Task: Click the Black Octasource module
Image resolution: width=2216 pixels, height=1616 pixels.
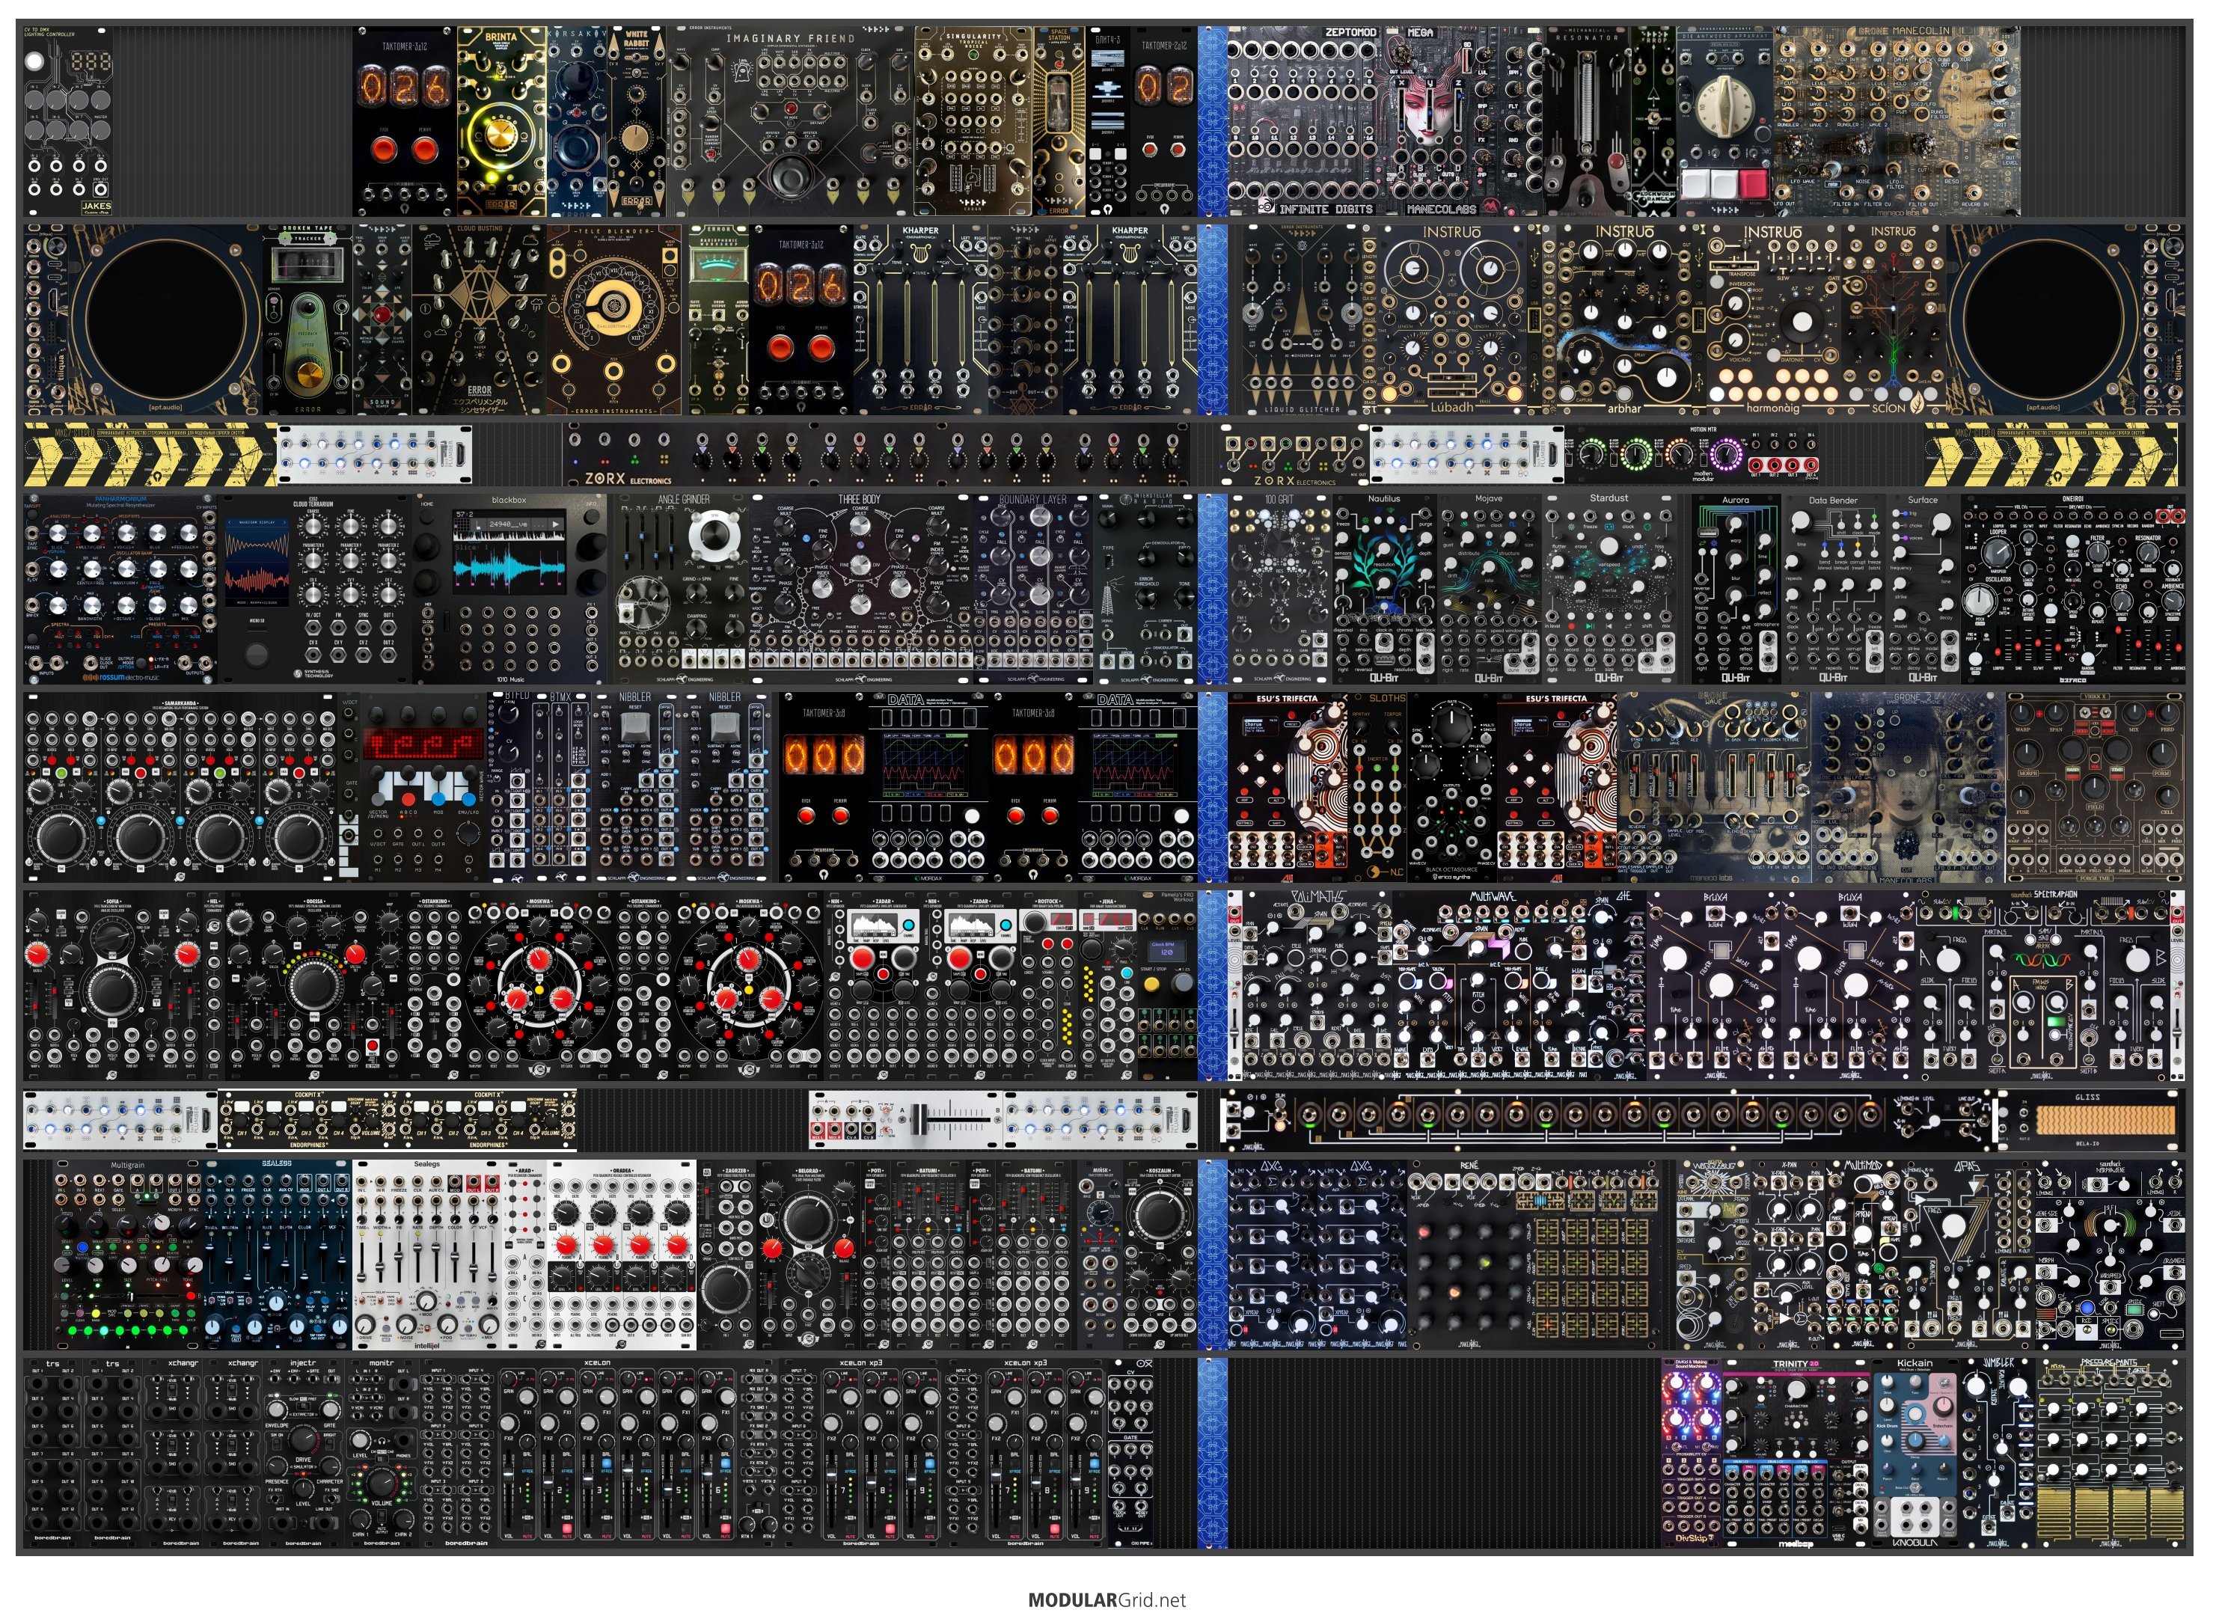Action: click(1452, 788)
